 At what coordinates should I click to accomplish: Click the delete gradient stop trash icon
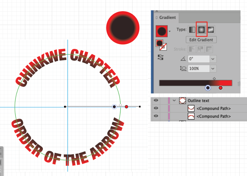pos(239,84)
